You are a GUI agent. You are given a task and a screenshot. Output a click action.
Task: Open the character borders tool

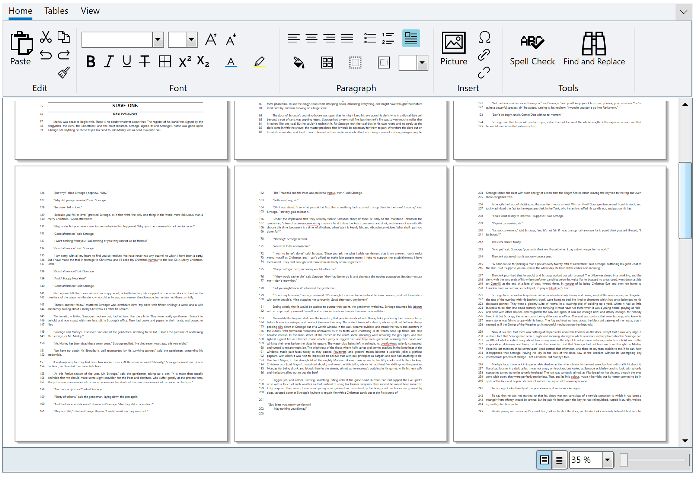tap(165, 62)
